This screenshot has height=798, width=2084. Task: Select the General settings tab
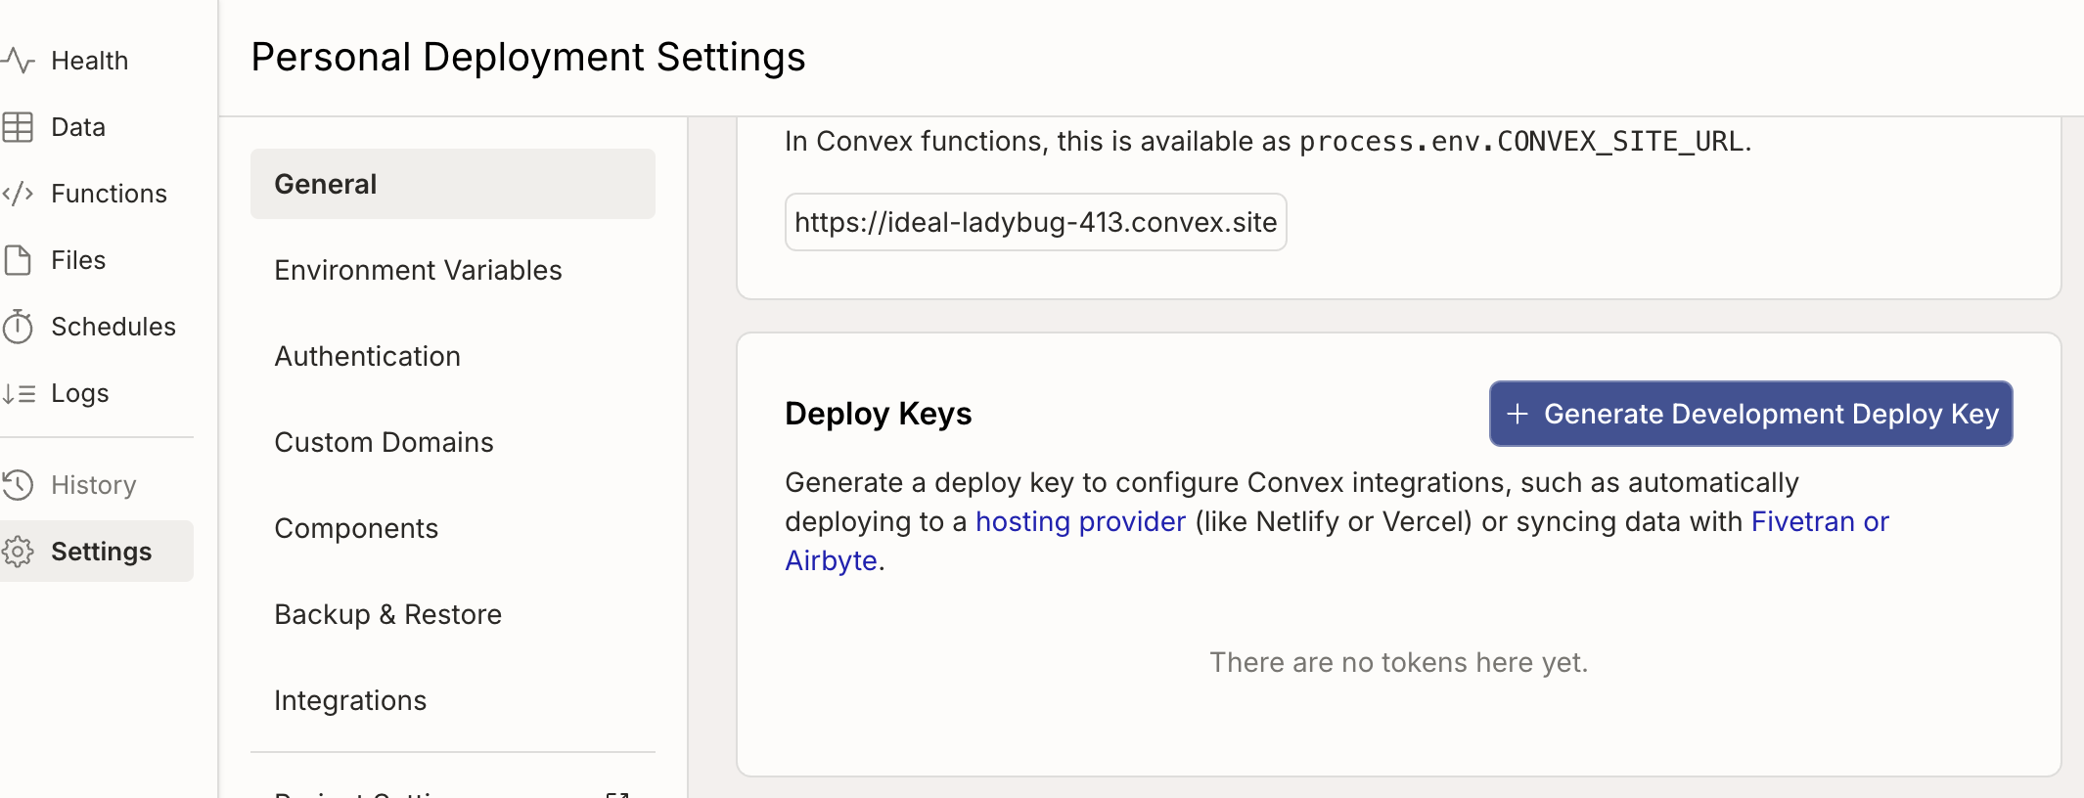(452, 184)
